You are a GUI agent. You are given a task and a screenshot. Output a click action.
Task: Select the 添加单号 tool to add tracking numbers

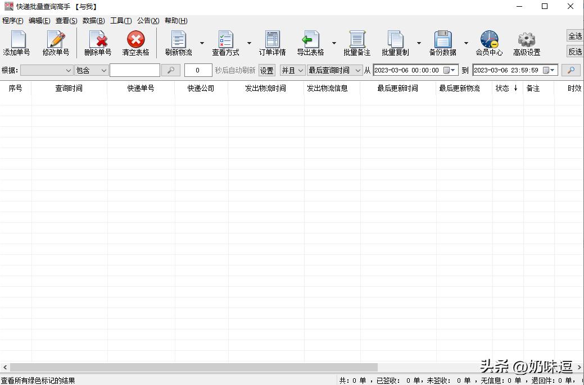point(17,43)
